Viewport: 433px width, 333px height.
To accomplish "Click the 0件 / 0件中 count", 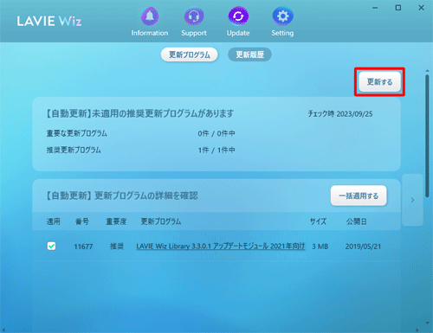I will [216, 133].
